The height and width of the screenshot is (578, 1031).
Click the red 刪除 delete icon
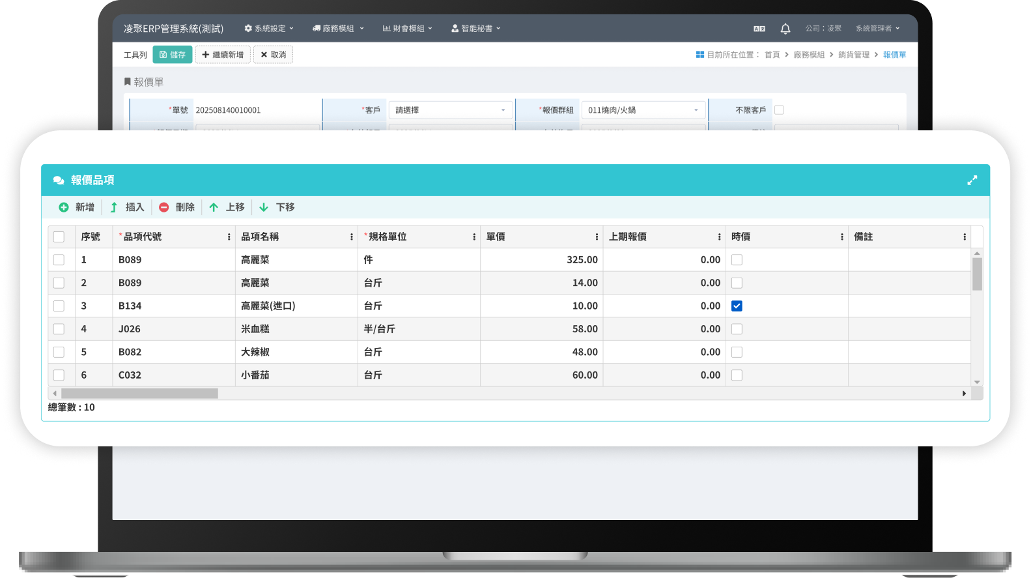tap(164, 207)
